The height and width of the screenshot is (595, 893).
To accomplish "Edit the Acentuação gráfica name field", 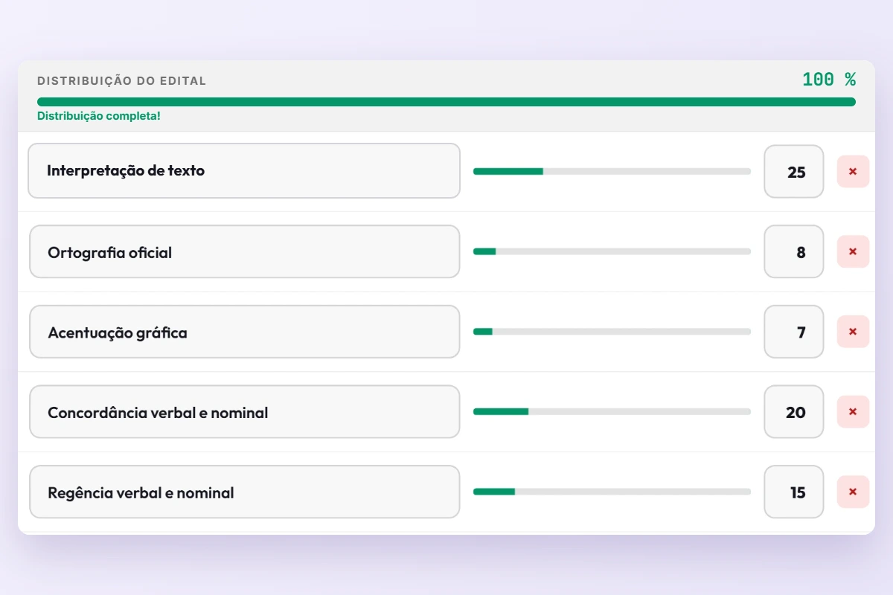I will pos(244,332).
